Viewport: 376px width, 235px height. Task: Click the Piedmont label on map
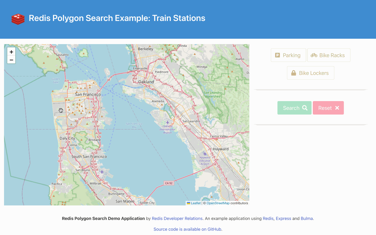162,72
